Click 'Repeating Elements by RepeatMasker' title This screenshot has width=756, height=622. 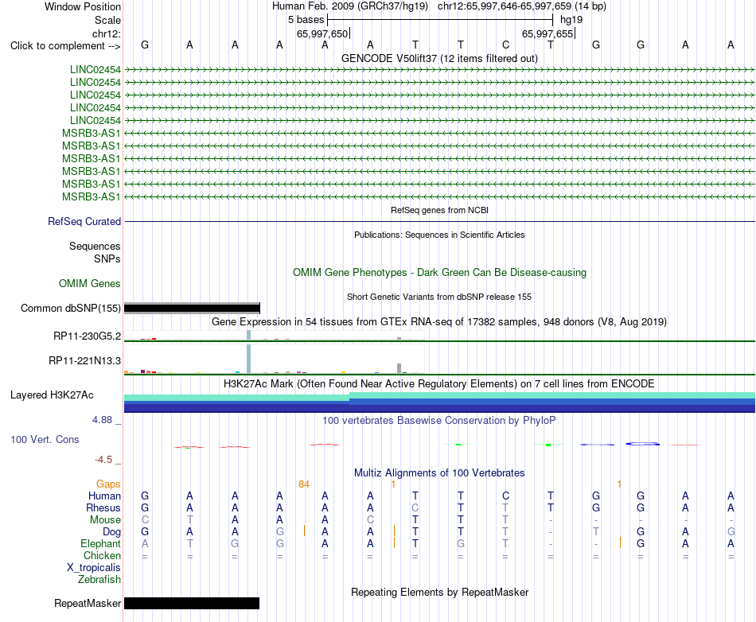tap(439, 592)
